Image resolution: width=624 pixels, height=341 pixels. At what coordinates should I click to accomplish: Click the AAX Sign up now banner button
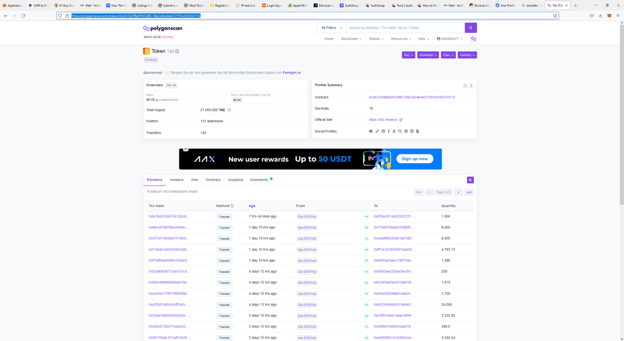pyautogui.click(x=414, y=159)
